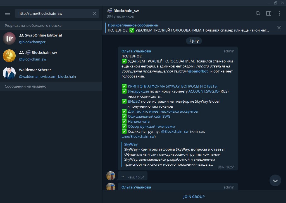Open the Обзор функций телеграмм link
This screenshot has width=286, height=203.
(x=151, y=126)
